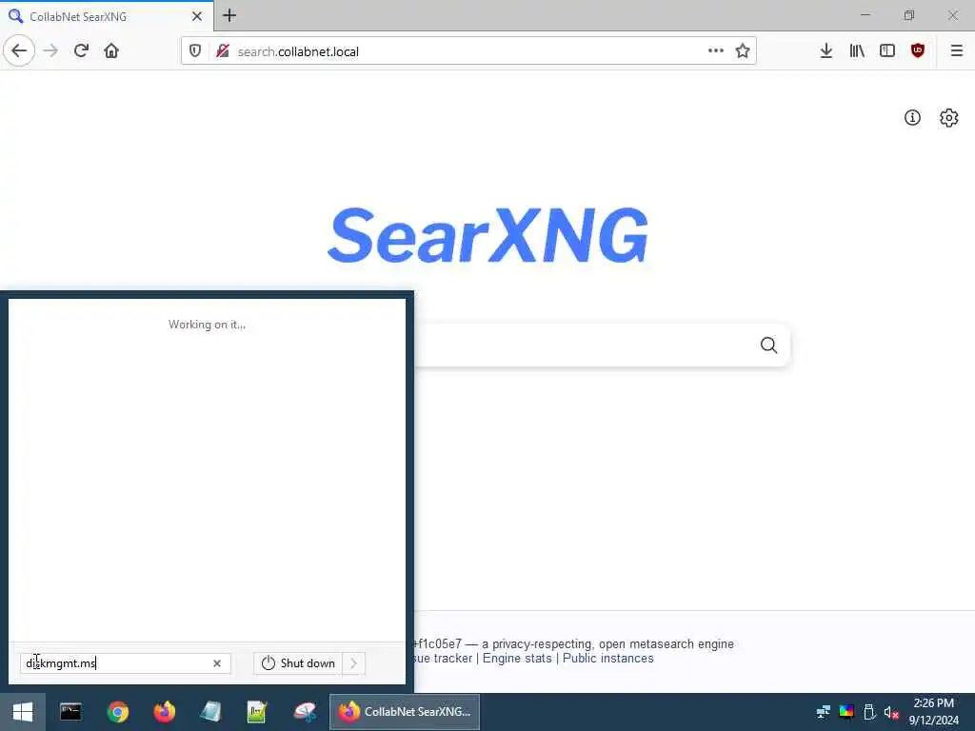Open network status tray icon
Image resolution: width=975 pixels, height=731 pixels.
pos(824,712)
